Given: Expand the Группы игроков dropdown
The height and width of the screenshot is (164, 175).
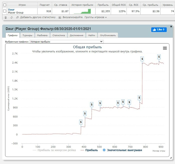Looking at the screenshot, I should [96, 17].
